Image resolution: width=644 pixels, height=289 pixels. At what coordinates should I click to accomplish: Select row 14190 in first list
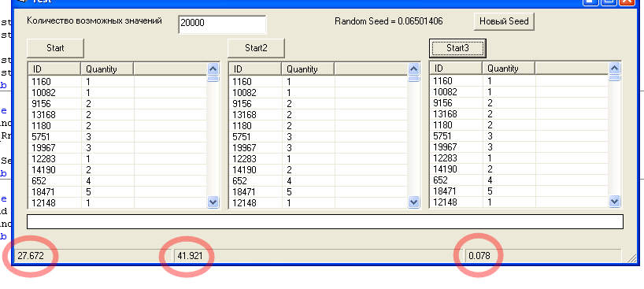coord(117,170)
